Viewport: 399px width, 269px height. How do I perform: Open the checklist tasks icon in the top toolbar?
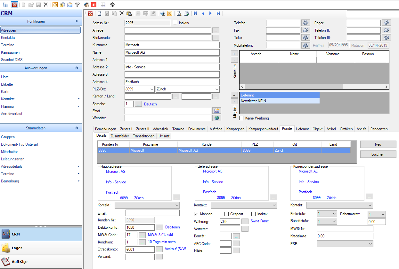pyautogui.click(x=62, y=5)
